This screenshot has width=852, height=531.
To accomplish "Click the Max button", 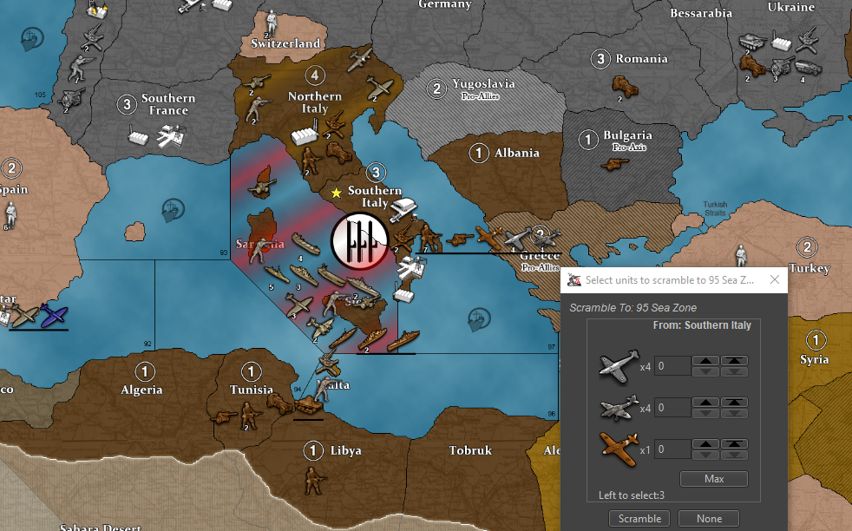I will (714, 479).
